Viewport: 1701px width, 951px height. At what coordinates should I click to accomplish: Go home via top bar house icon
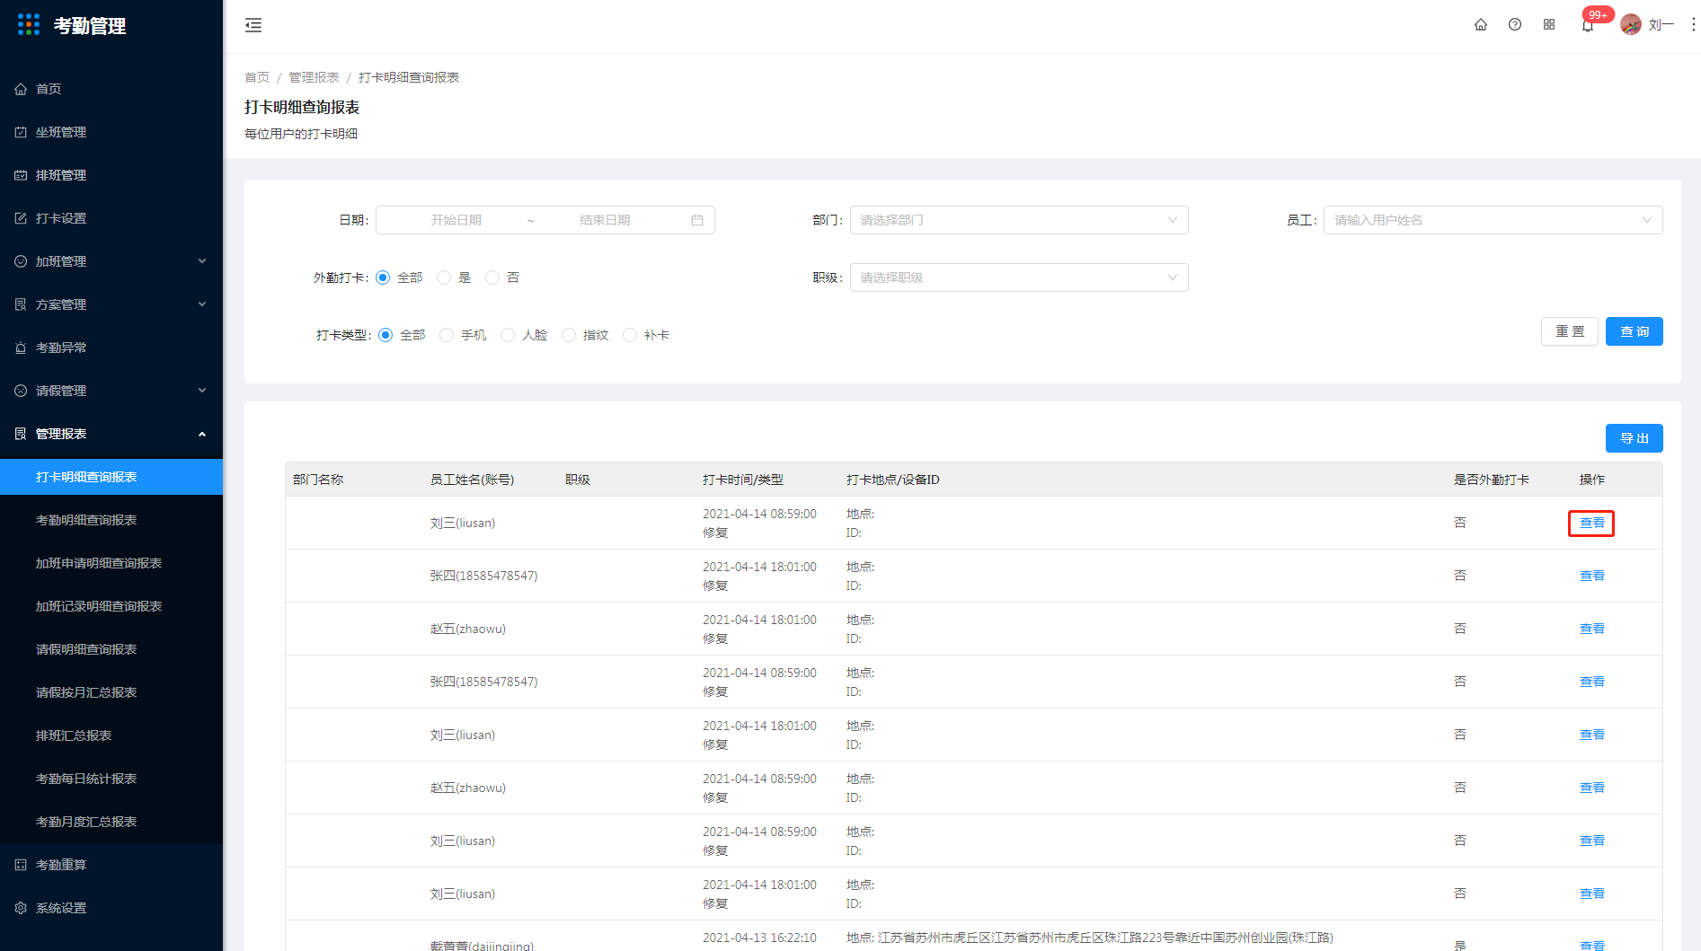(x=1481, y=25)
